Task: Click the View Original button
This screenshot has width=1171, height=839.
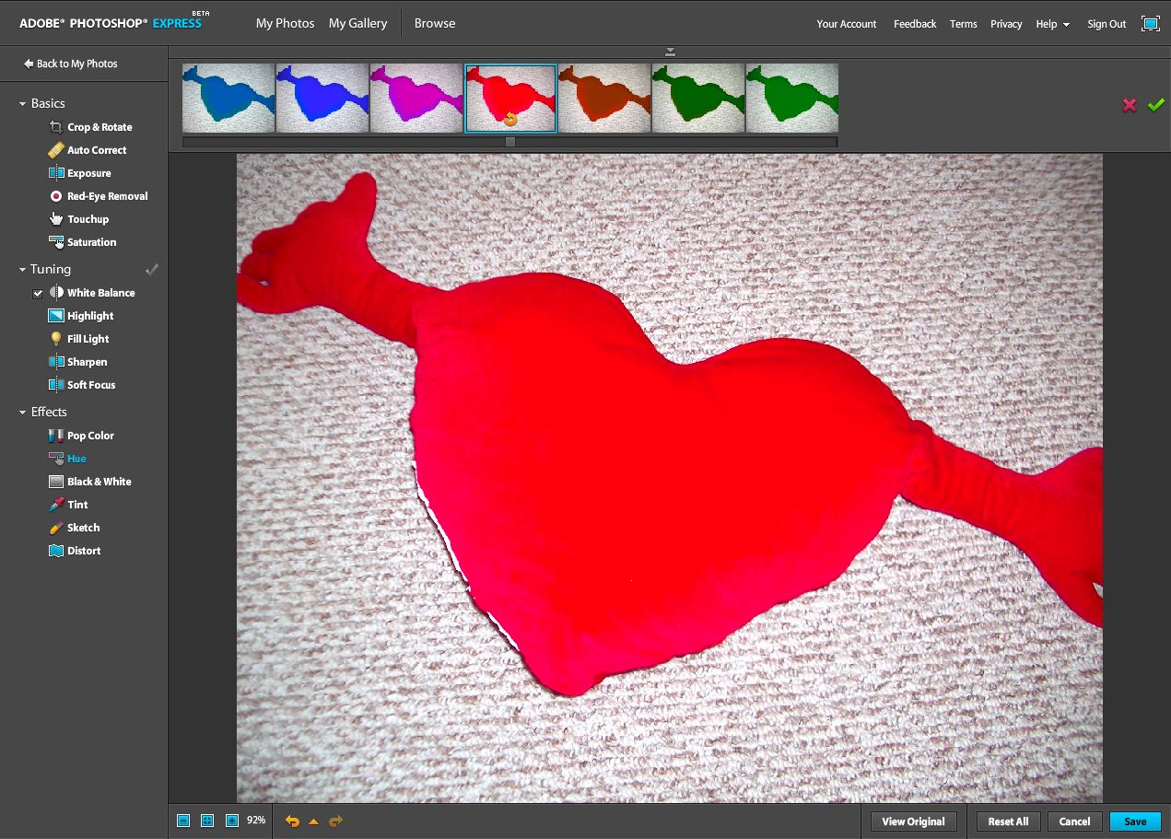Action: [x=913, y=822]
